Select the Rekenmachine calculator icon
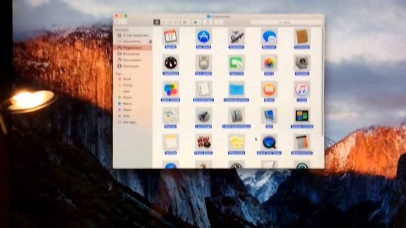The width and height of the screenshot is (406, 228). pos(302,142)
